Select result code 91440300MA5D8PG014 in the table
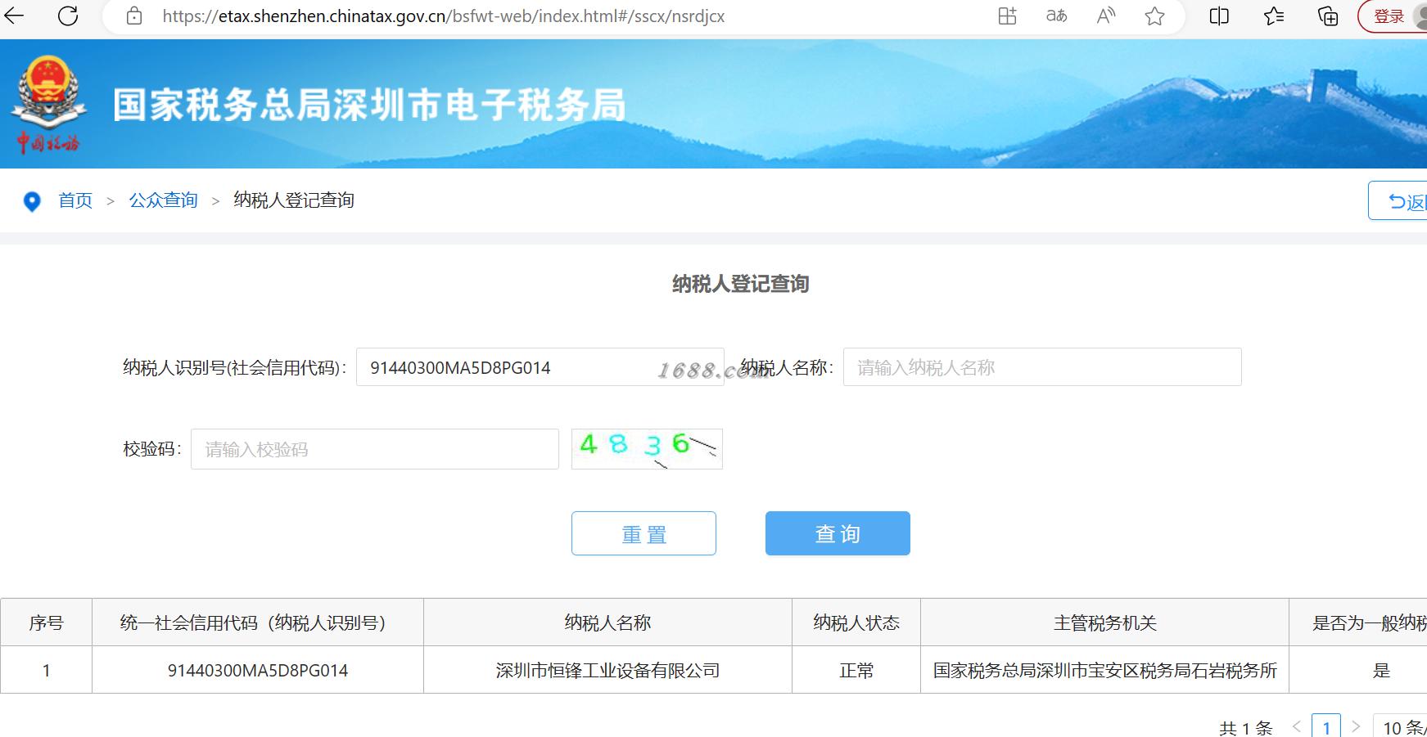This screenshot has width=1427, height=737. [x=258, y=671]
